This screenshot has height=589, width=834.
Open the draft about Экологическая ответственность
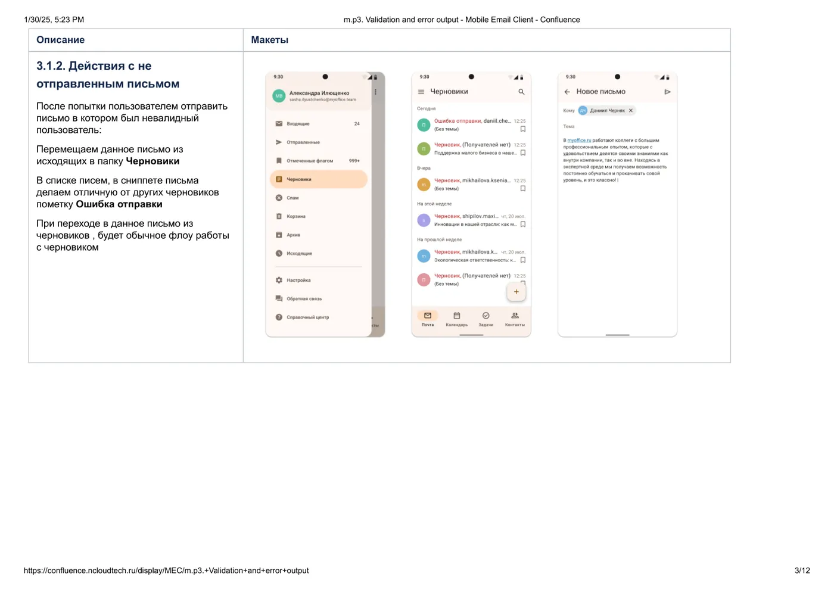click(x=471, y=256)
